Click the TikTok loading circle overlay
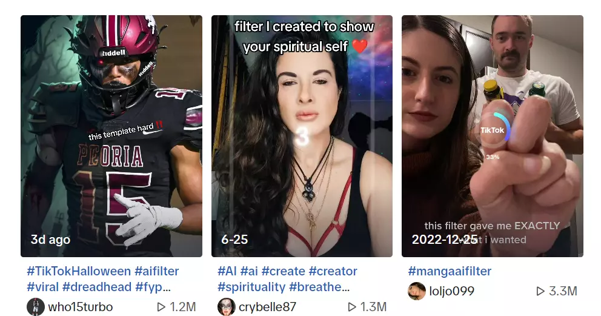The width and height of the screenshot is (601, 316). point(494,130)
